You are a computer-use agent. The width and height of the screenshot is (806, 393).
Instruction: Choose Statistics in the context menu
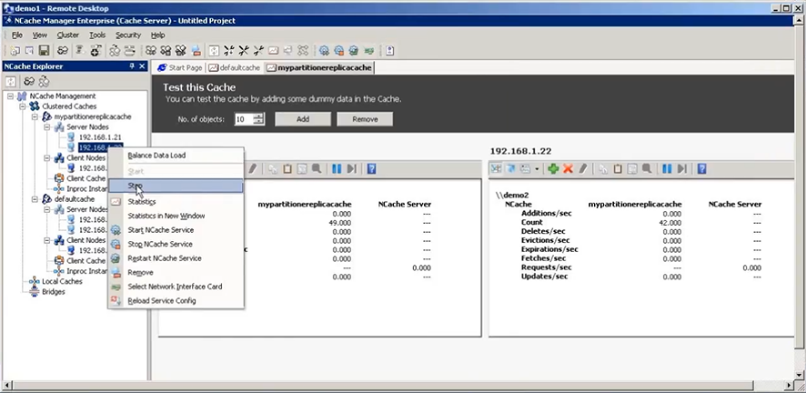coord(176,202)
